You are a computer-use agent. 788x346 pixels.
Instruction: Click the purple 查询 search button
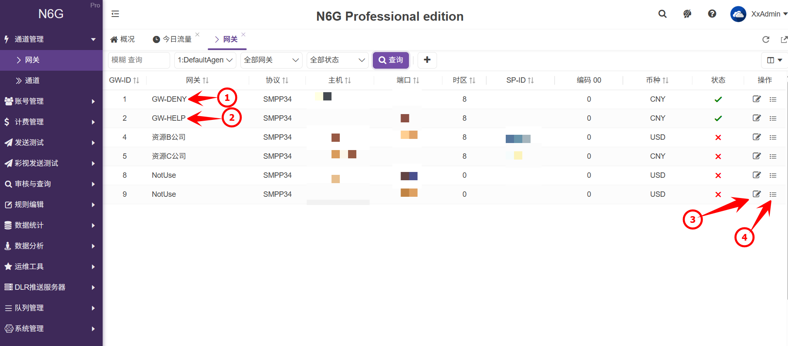tap(391, 60)
